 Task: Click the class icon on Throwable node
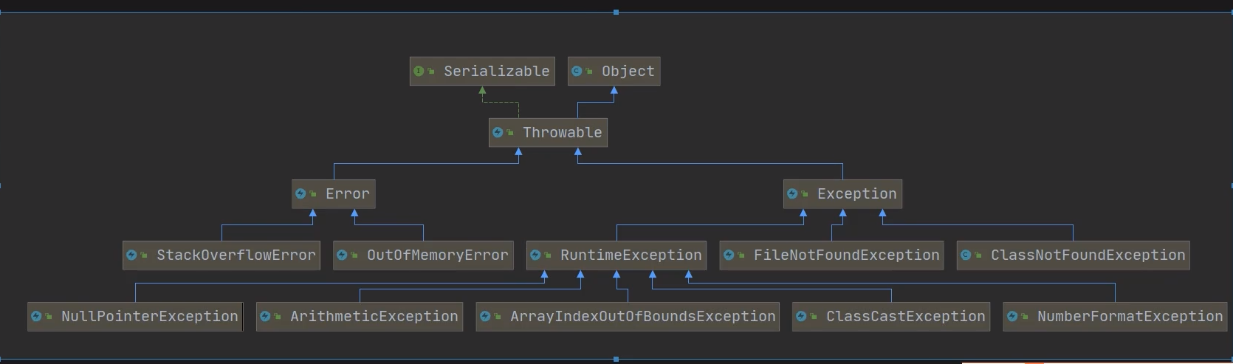[498, 133]
